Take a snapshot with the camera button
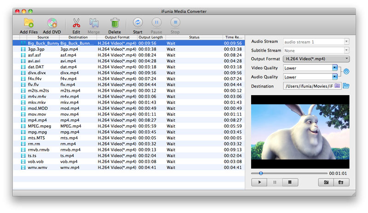Image resolution: width=368 pixels, height=213 pixels. pos(326,182)
